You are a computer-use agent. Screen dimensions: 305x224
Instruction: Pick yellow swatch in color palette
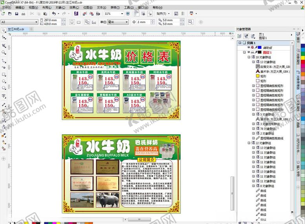point(303,58)
